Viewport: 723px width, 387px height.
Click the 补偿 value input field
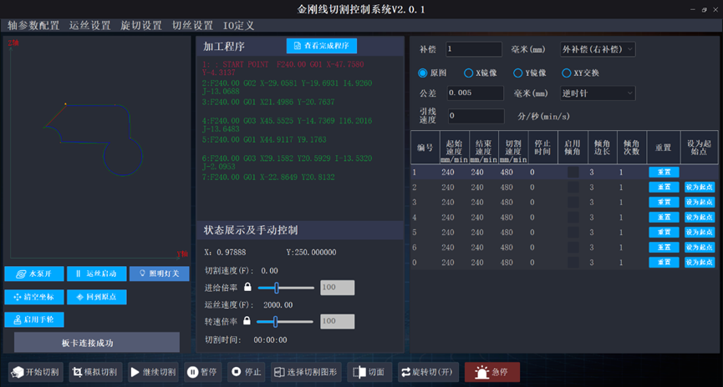(x=474, y=49)
